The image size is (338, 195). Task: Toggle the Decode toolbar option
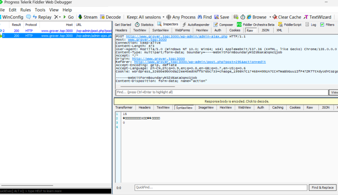click(110, 17)
